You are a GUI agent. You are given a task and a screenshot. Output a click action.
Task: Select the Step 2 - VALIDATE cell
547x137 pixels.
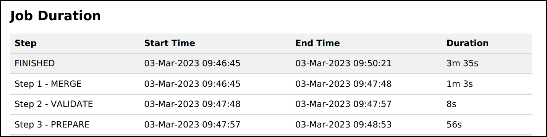54,104
